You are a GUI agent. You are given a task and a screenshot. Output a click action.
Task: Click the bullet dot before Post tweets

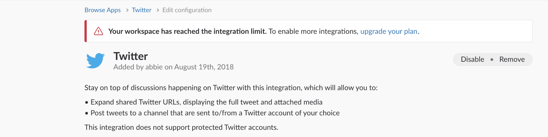(x=87, y=113)
